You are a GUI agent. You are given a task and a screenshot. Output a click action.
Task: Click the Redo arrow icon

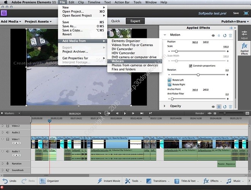(24, 181)
